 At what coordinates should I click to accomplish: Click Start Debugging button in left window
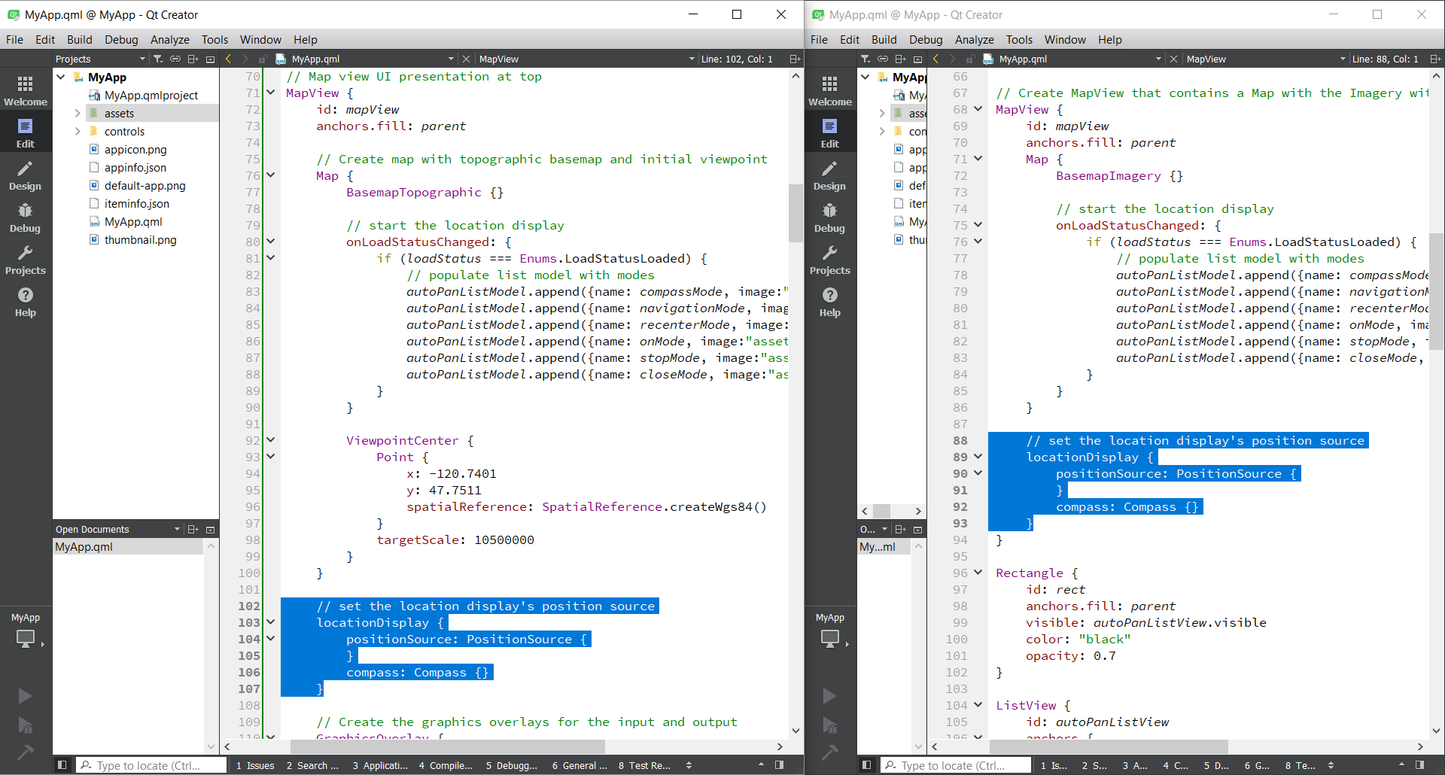[25, 725]
